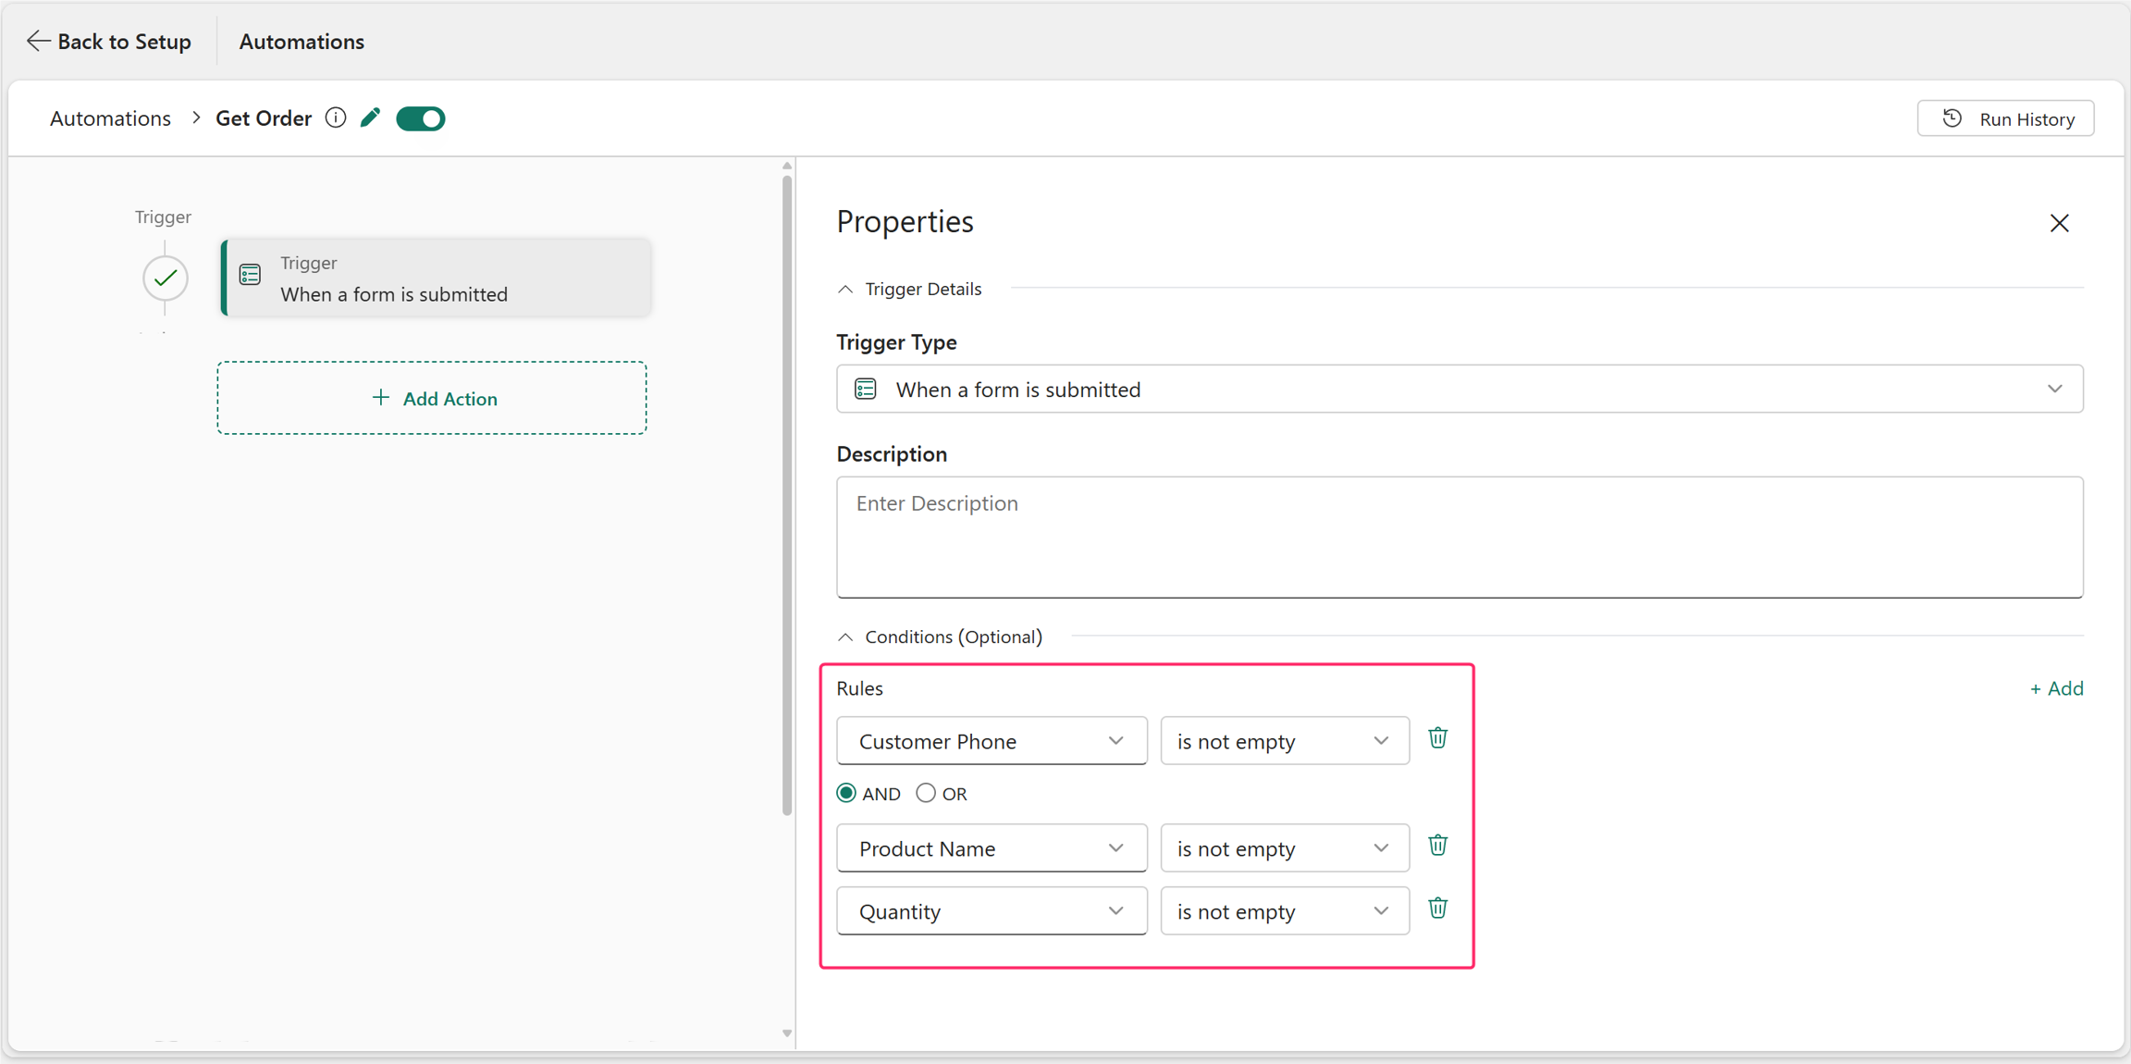Delete the Quantity rule with trash icon
The image size is (2131, 1064).
(x=1437, y=909)
